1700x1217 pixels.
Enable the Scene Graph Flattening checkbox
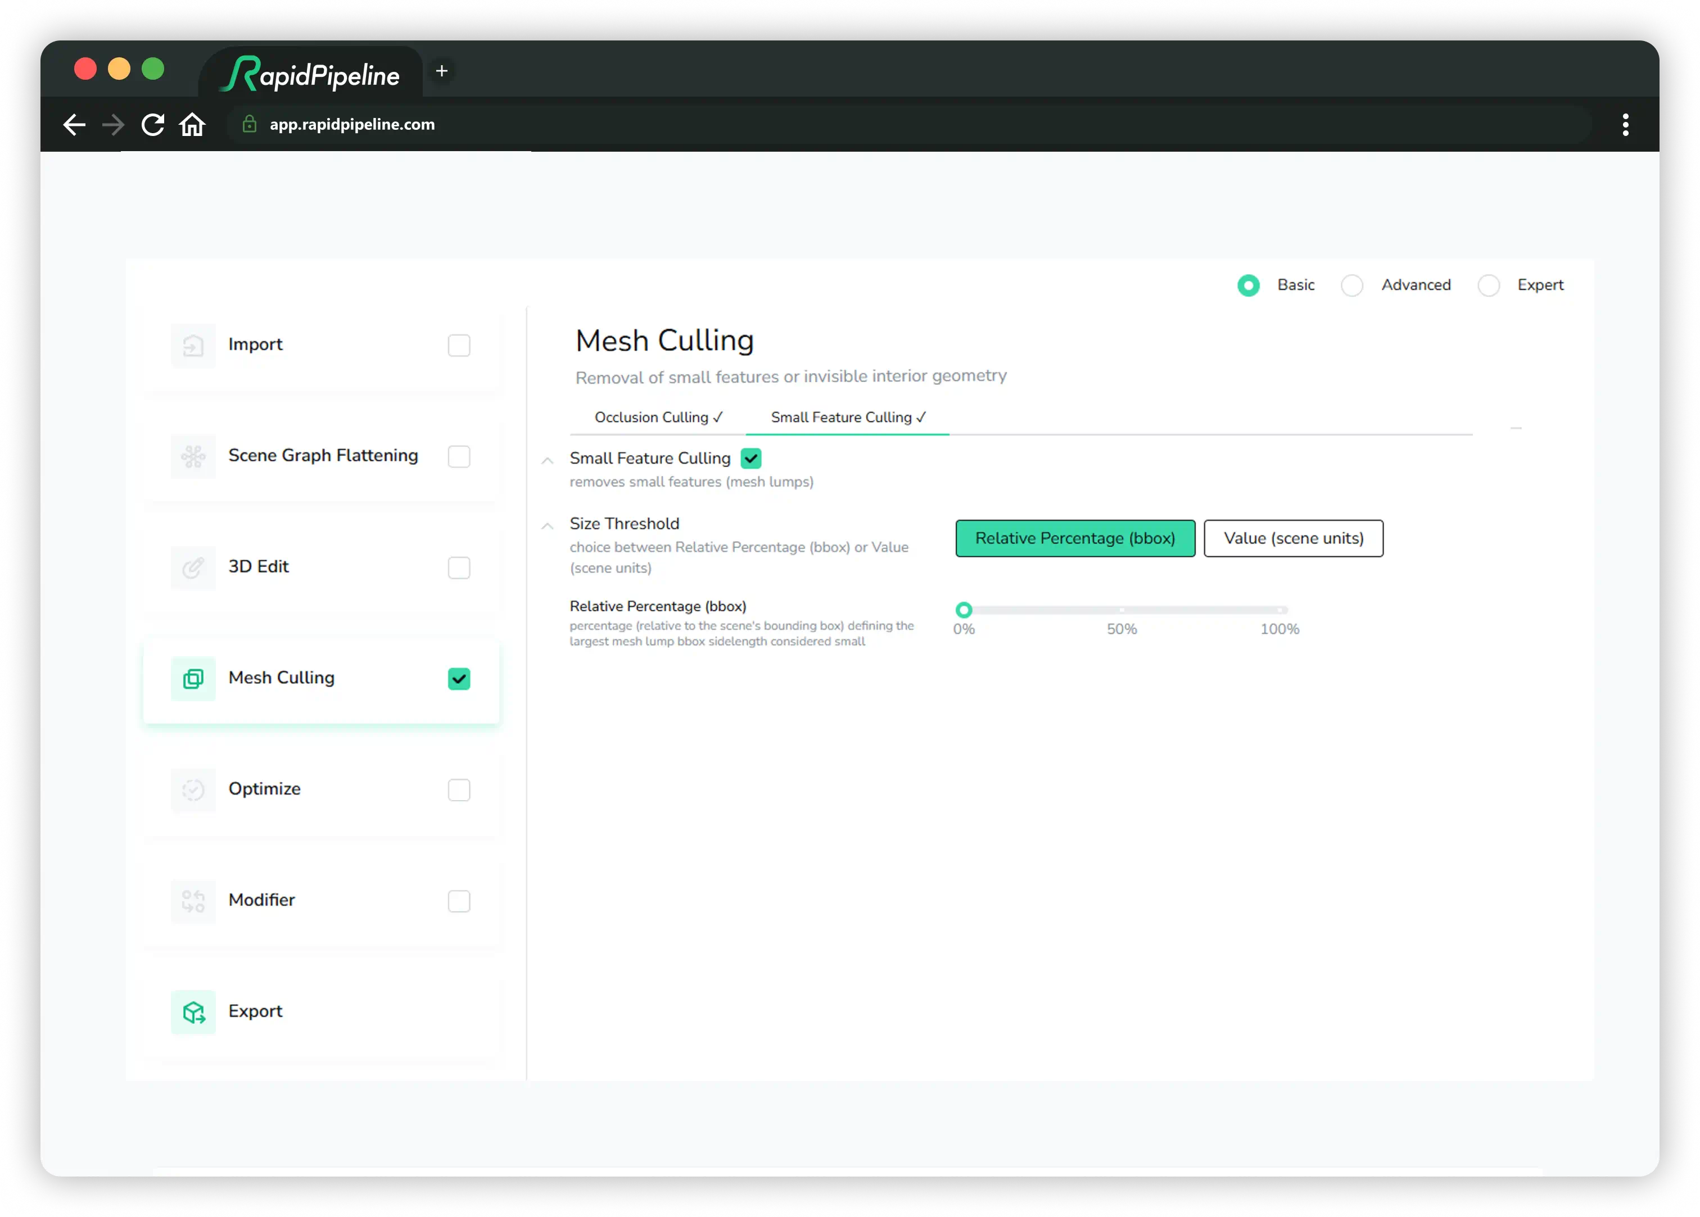459,456
